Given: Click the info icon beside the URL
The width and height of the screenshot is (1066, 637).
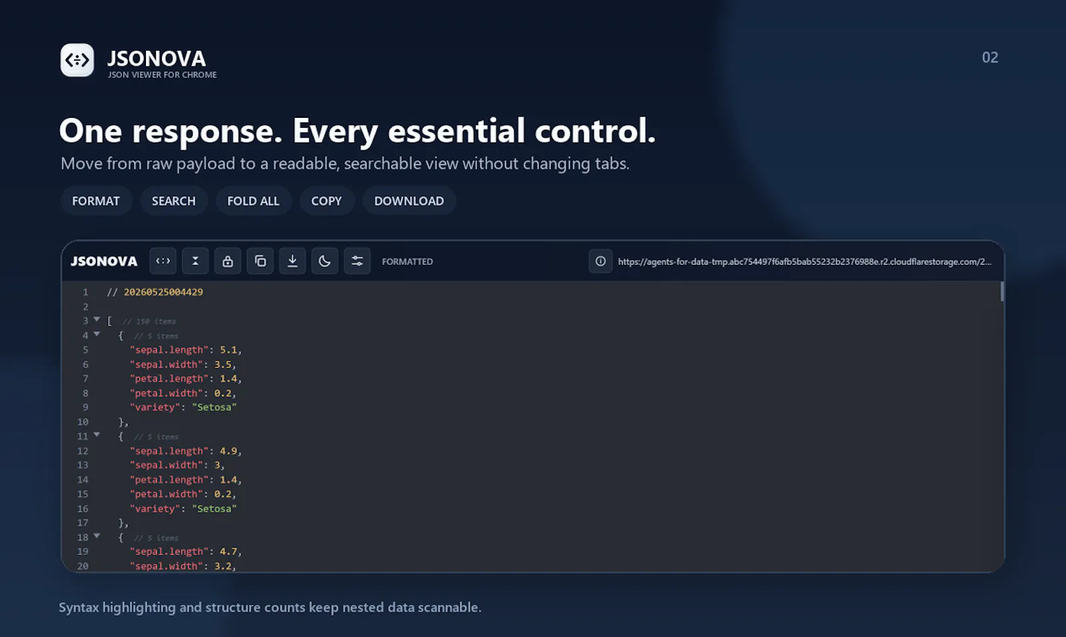Looking at the screenshot, I should pyautogui.click(x=600, y=261).
